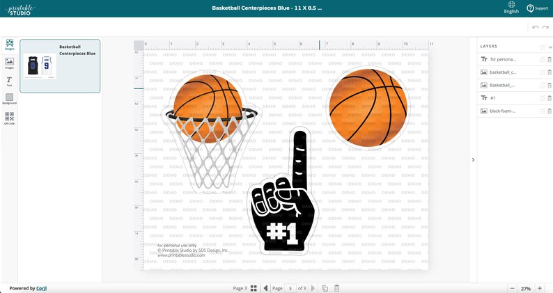
Task: Toggle the lock on 'black-foam-...' layer
Action: [542, 111]
